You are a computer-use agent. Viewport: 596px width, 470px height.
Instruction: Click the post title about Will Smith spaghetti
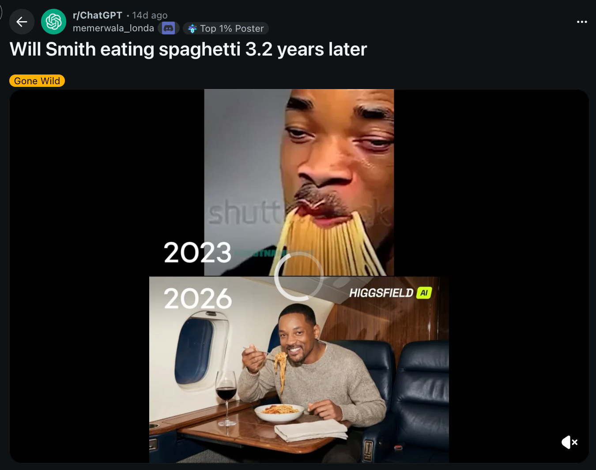coord(189,49)
